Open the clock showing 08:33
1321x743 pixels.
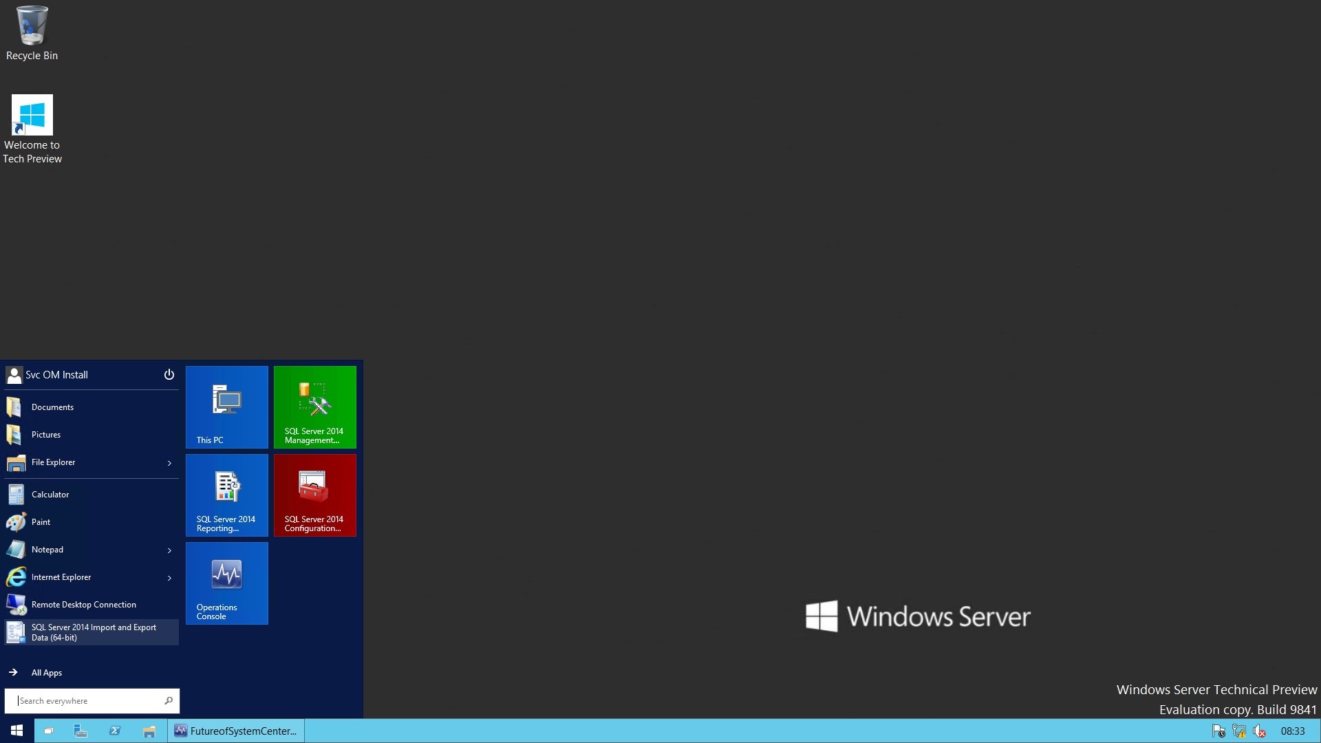tap(1293, 731)
